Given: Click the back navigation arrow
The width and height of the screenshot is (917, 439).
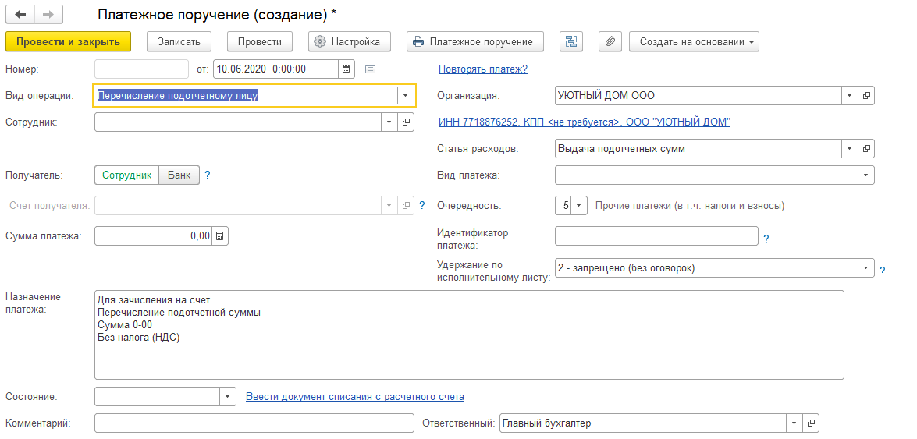Looking at the screenshot, I should click(x=20, y=12).
